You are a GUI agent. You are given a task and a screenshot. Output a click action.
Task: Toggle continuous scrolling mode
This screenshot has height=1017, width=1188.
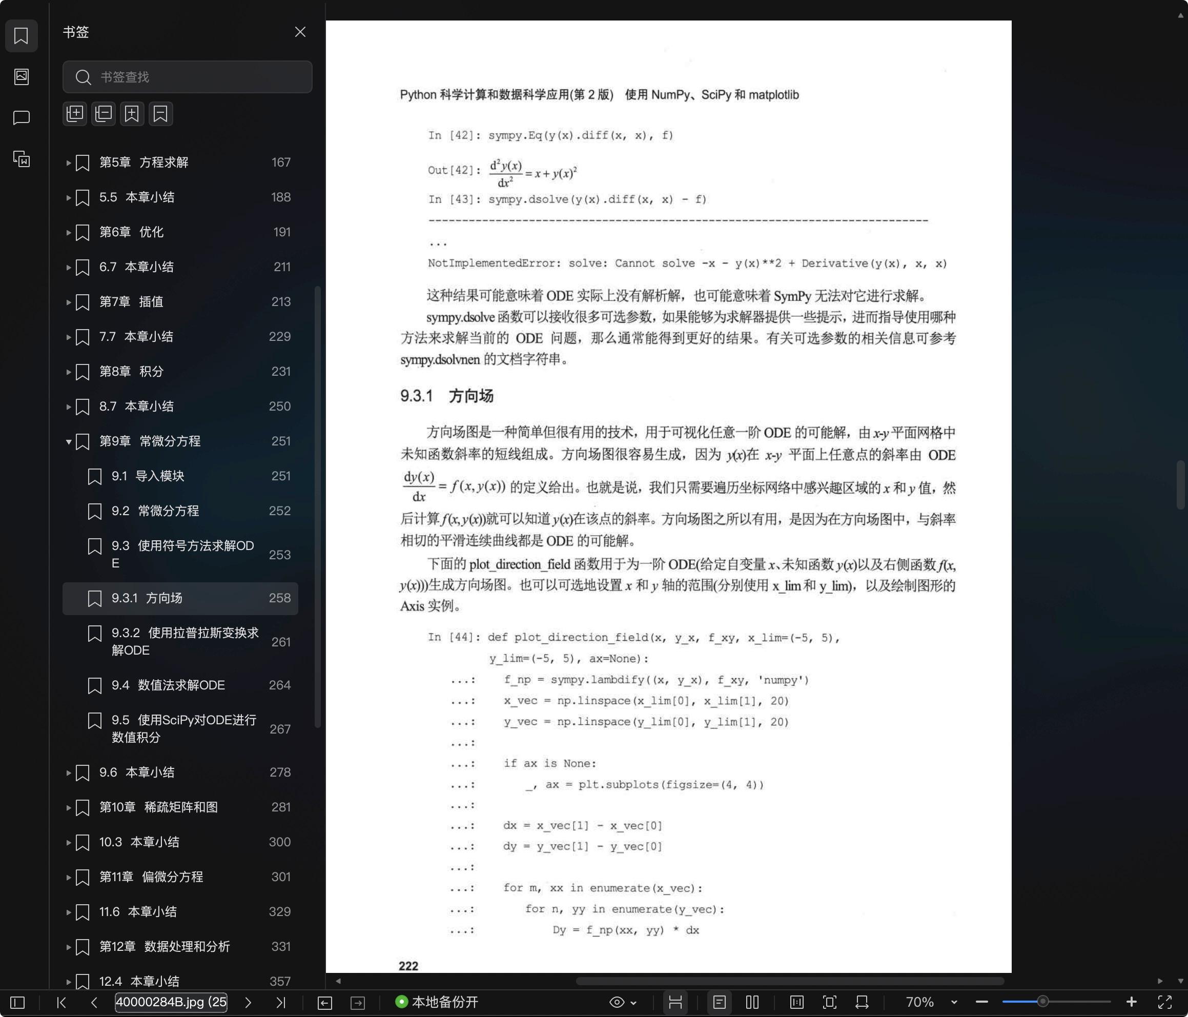pos(675,1003)
